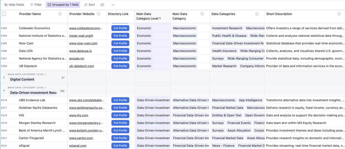Image resolution: width=345 pixels, height=149 pixels.
Task: Open the ansade.mr link
Action: coord(77,58)
